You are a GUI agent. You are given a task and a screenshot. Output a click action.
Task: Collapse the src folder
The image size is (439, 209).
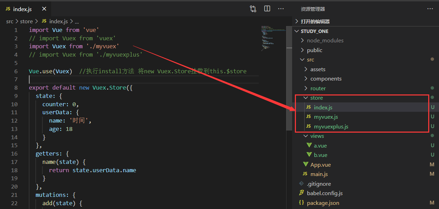[302, 60]
